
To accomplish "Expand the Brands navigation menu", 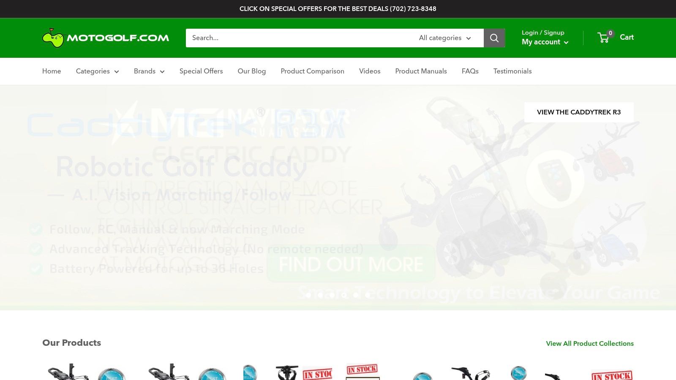I will 149,71.
